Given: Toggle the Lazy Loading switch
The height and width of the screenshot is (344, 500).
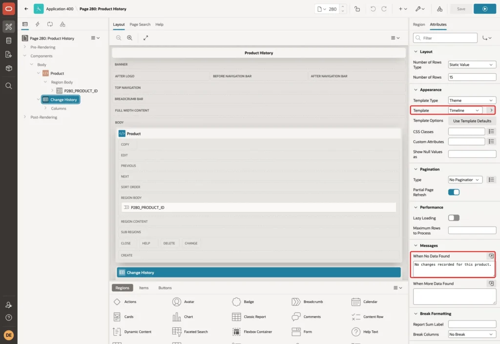Looking at the screenshot, I should (x=454, y=217).
